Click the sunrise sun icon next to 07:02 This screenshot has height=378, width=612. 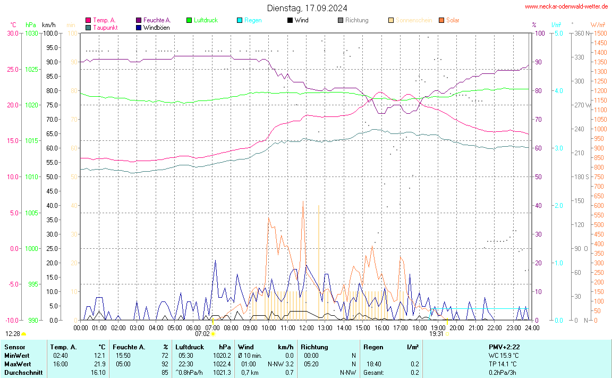[x=213, y=334]
